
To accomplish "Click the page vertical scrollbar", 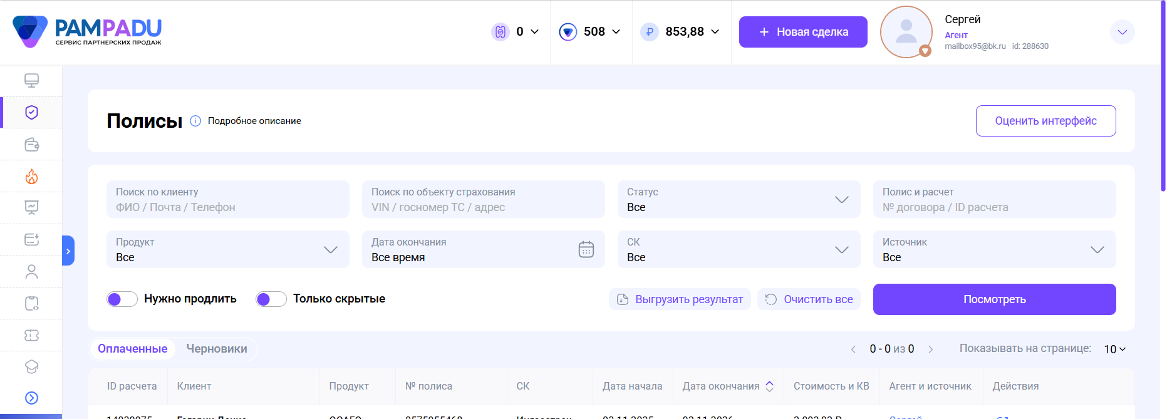I will tap(1163, 97).
